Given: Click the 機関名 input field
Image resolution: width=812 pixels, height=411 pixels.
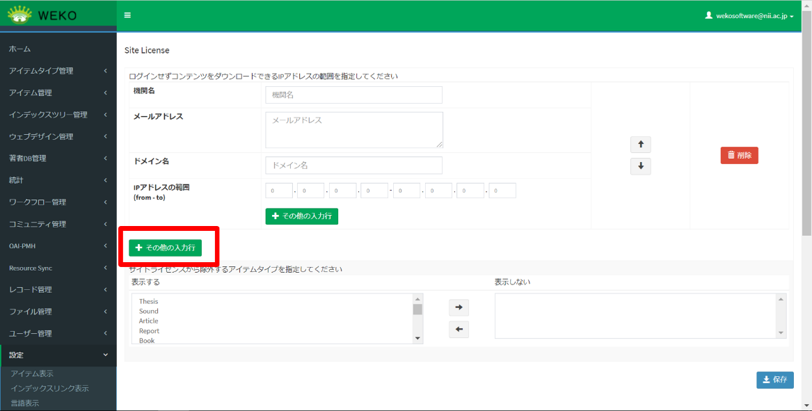Looking at the screenshot, I should tap(353, 95).
